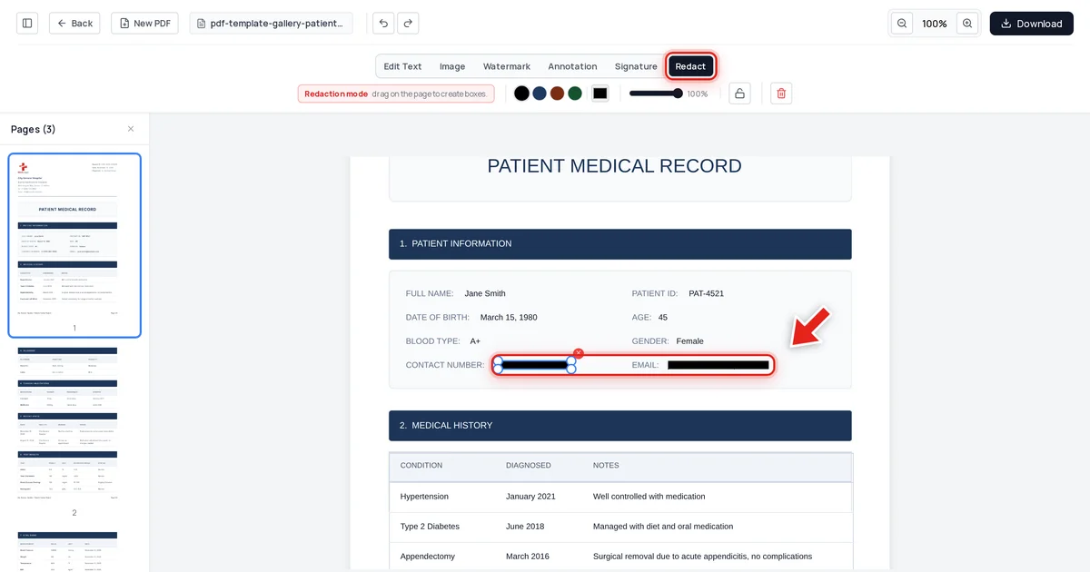The image size is (1090, 572).
Task: Click the Medical History section header
Action: [x=620, y=426]
